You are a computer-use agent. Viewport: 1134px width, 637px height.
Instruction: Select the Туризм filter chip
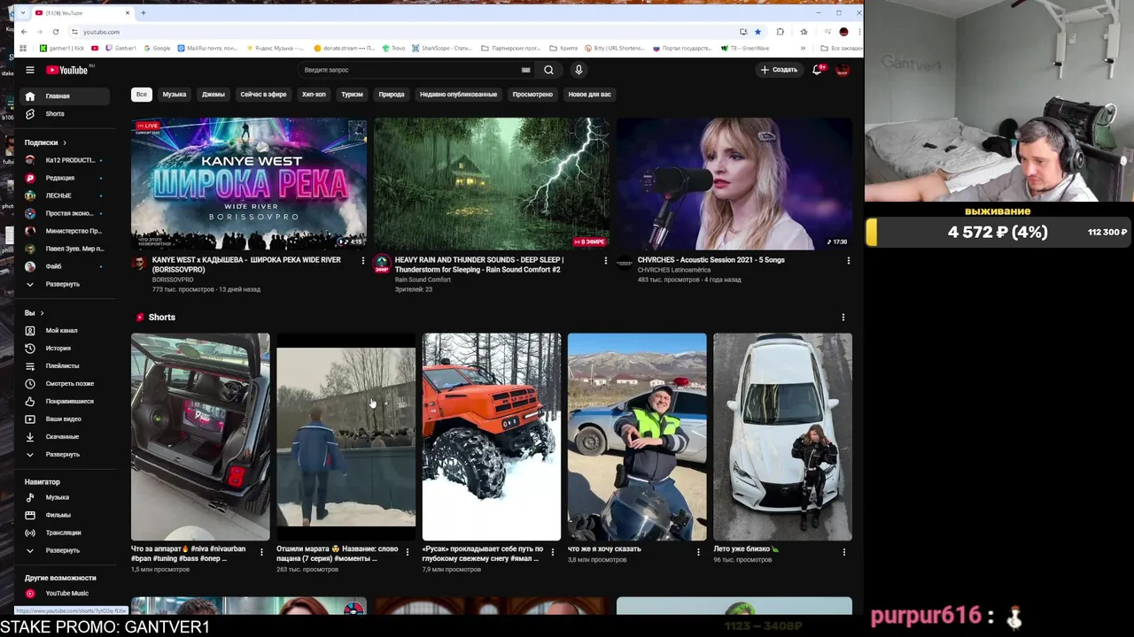tap(352, 94)
